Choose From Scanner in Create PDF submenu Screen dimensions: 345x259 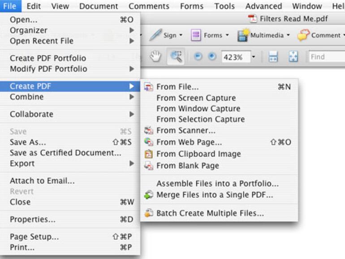click(185, 130)
